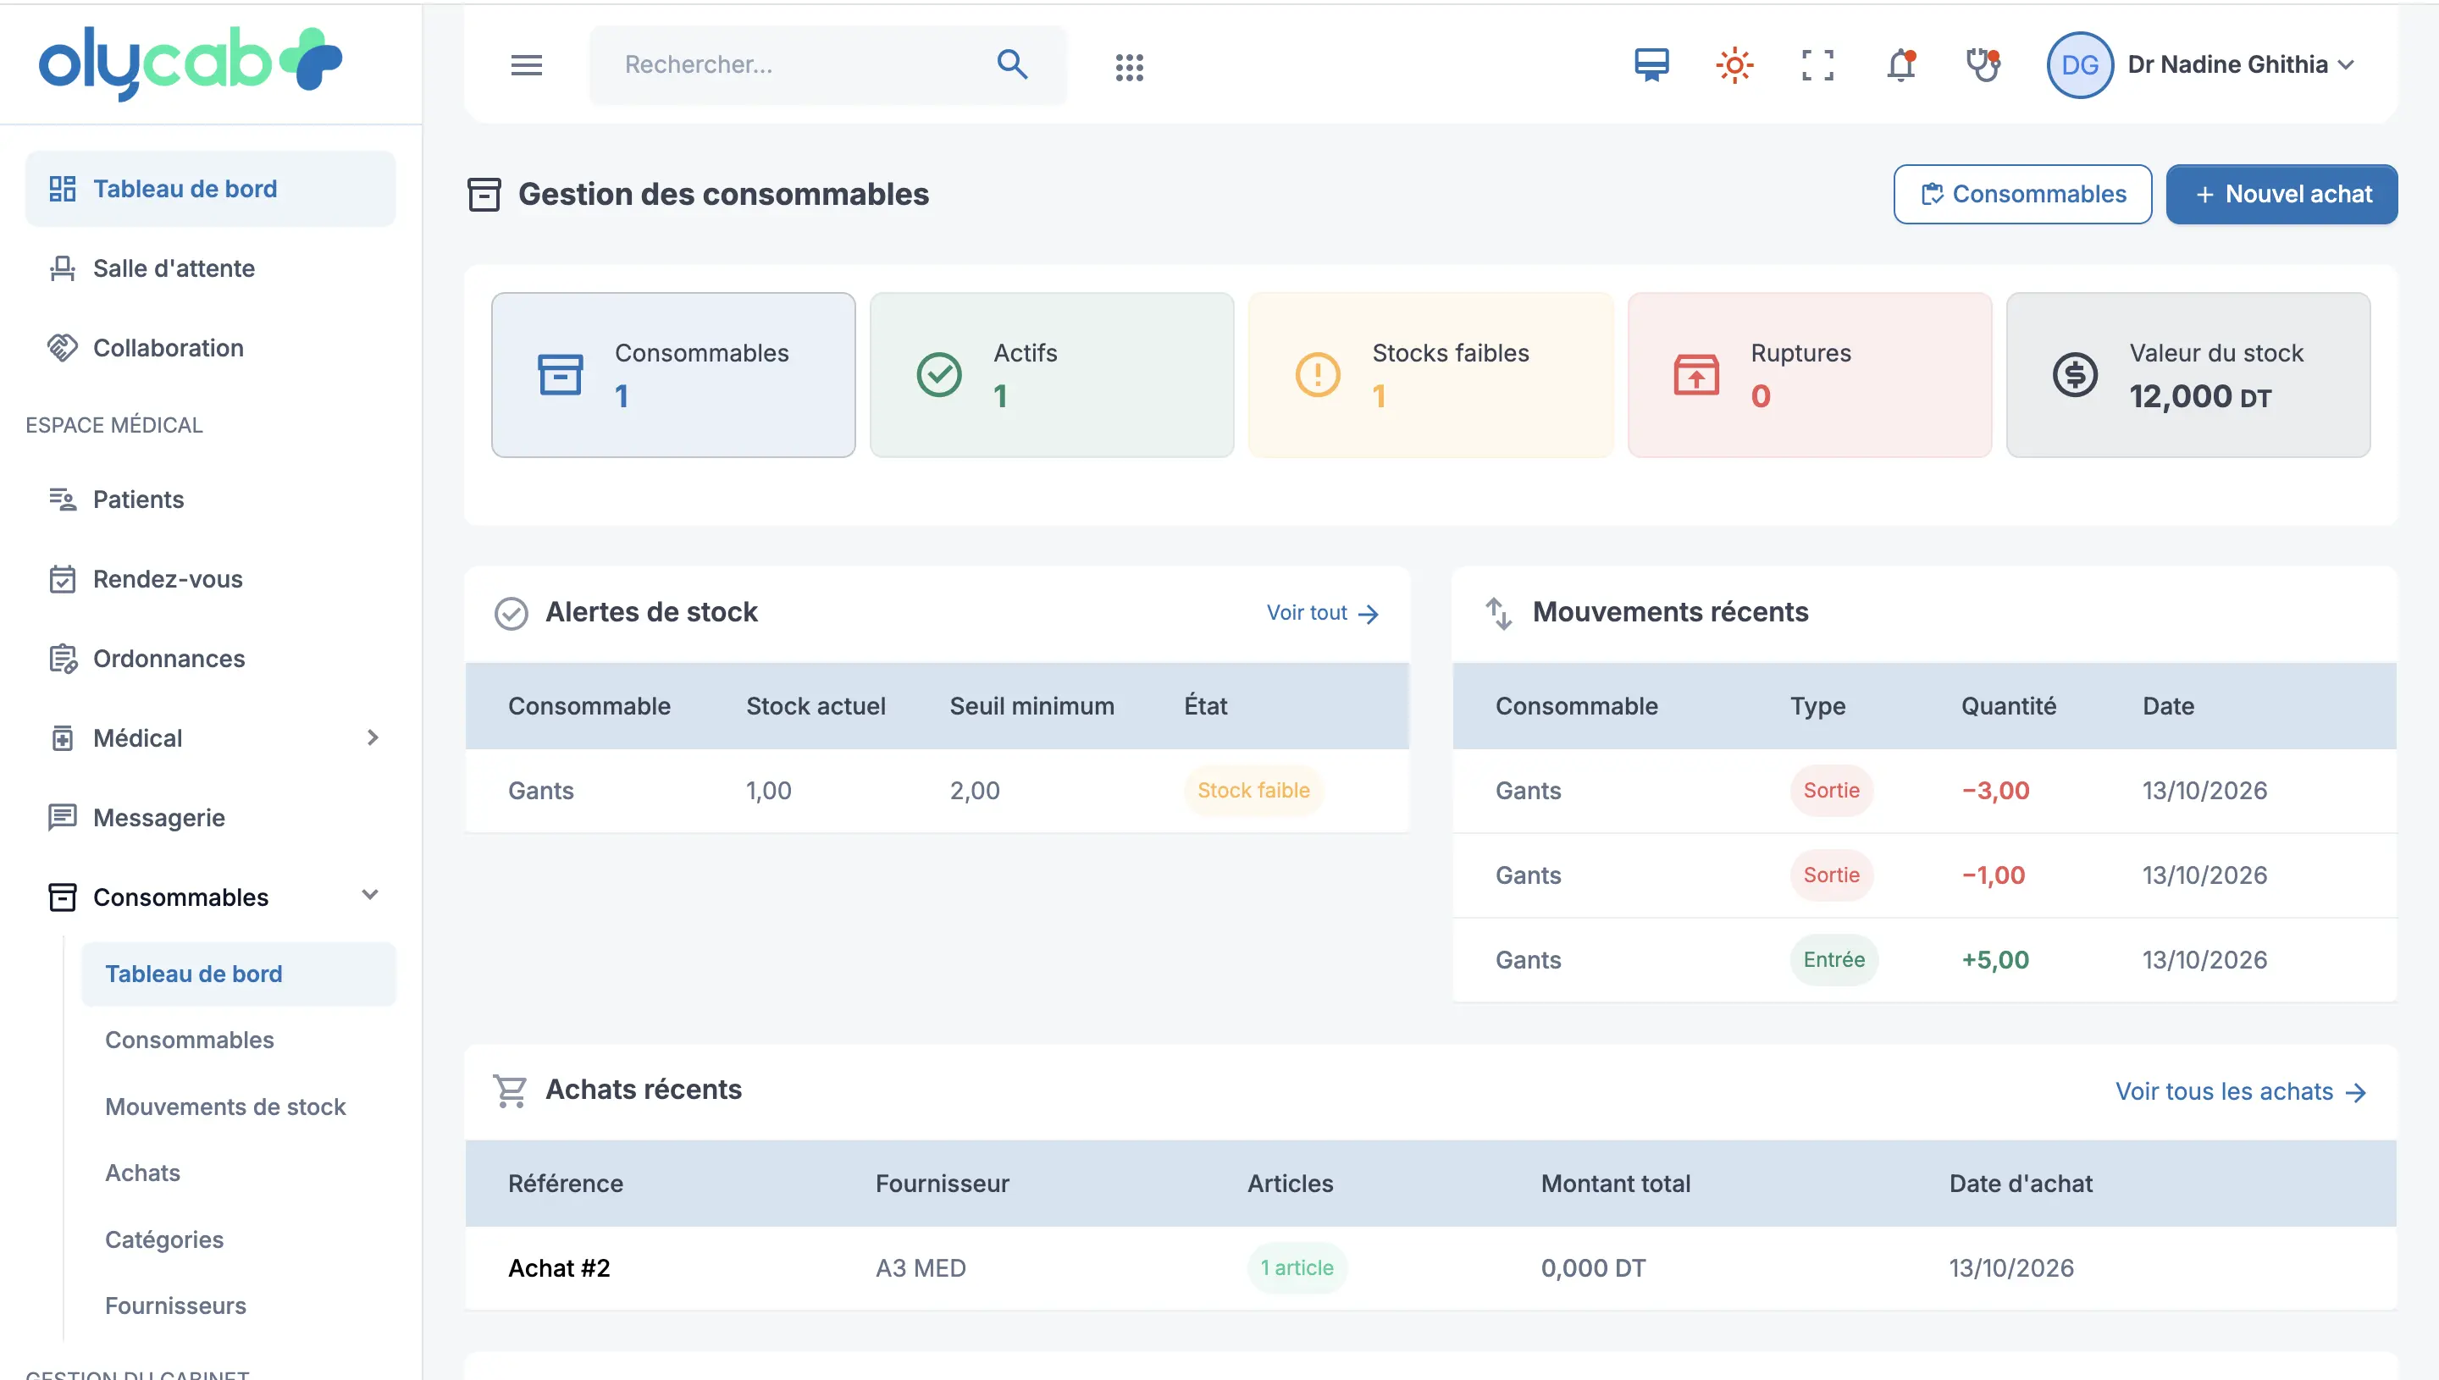This screenshot has height=1380, width=2439.
Task: Toggle light theme sun icon
Action: pos(1734,64)
